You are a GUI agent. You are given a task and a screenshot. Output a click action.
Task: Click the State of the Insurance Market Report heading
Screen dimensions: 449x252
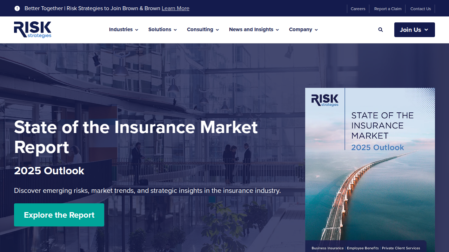pyautogui.click(x=136, y=137)
